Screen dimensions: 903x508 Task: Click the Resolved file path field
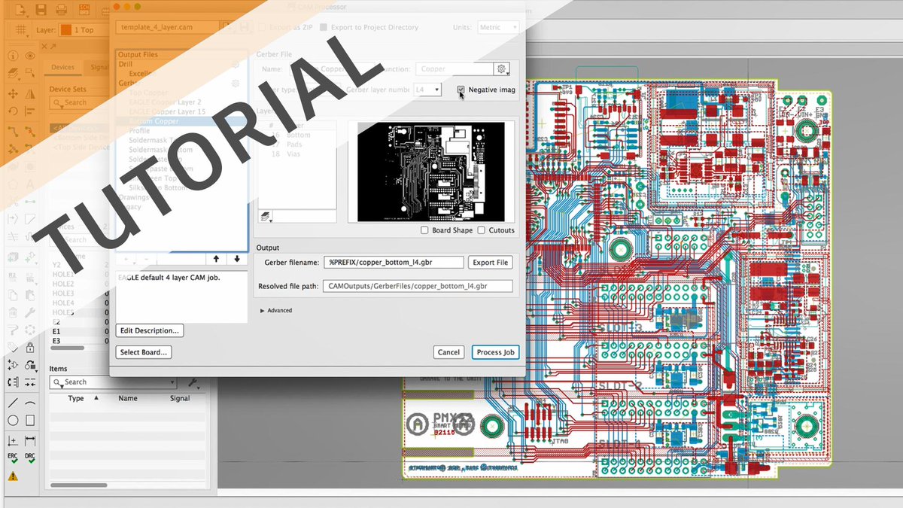click(x=418, y=287)
